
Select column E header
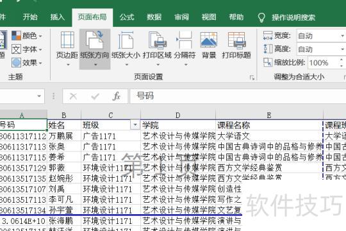click(x=269, y=115)
